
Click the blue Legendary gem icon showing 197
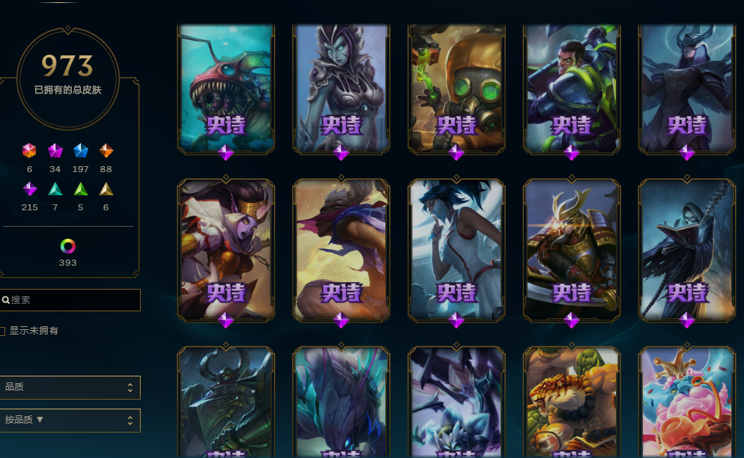click(81, 151)
